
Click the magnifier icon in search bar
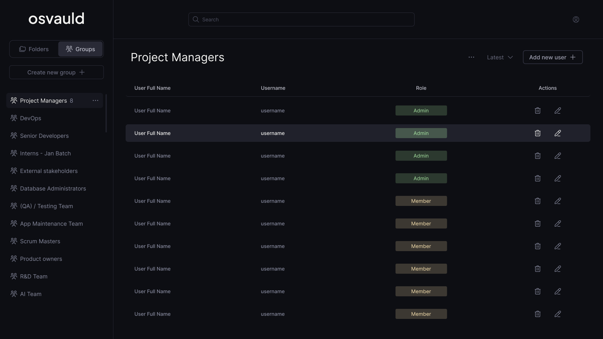click(196, 19)
